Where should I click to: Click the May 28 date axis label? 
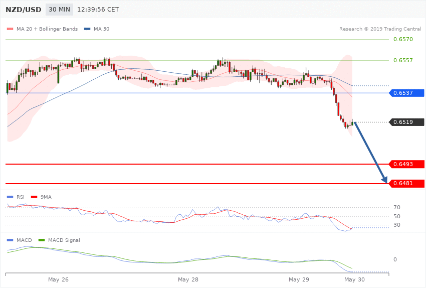tap(188, 279)
